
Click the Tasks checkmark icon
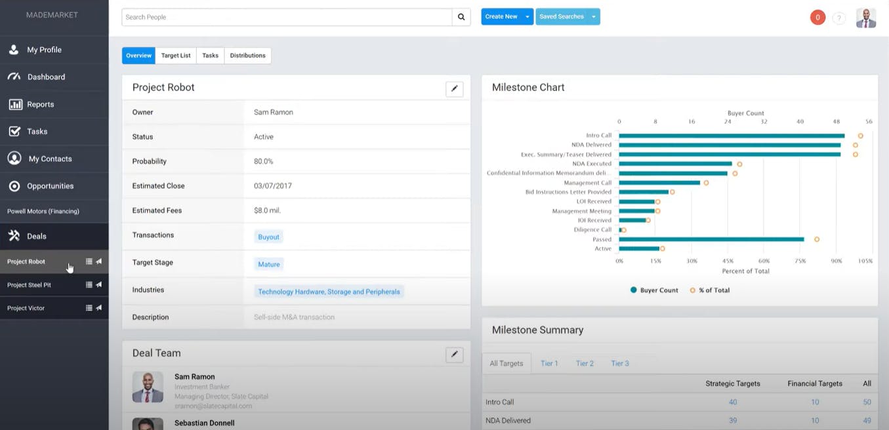(14, 131)
